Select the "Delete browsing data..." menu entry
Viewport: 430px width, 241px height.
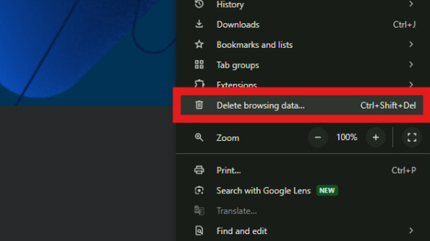[x=260, y=105]
